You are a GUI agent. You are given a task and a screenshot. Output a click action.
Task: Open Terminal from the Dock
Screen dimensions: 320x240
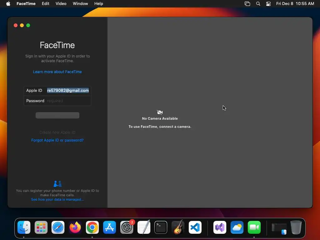coord(161,227)
